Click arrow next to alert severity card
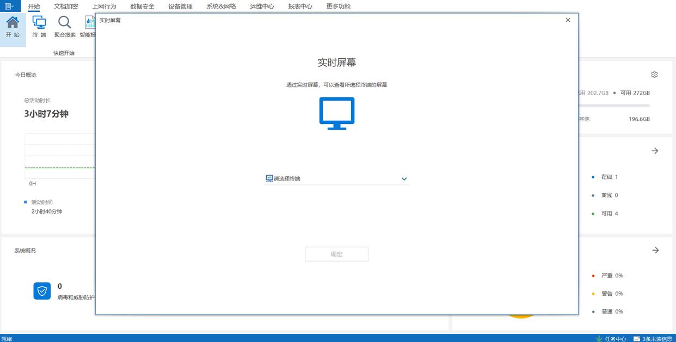 point(655,250)
